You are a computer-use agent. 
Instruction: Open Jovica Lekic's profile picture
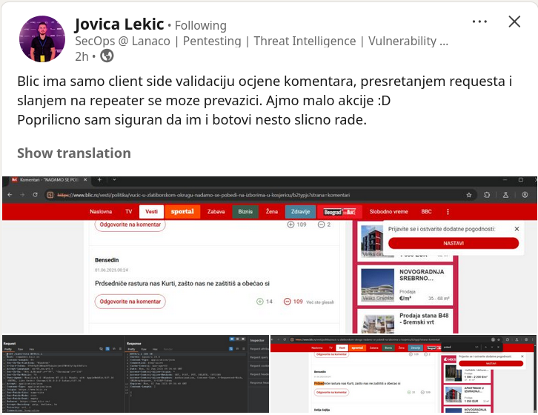tap(42, 39)
